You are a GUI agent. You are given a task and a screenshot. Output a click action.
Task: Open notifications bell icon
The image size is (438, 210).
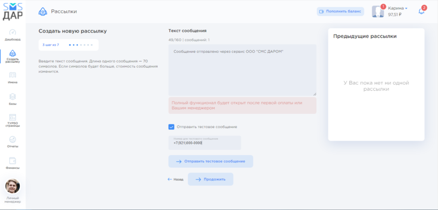click(421, 11)
